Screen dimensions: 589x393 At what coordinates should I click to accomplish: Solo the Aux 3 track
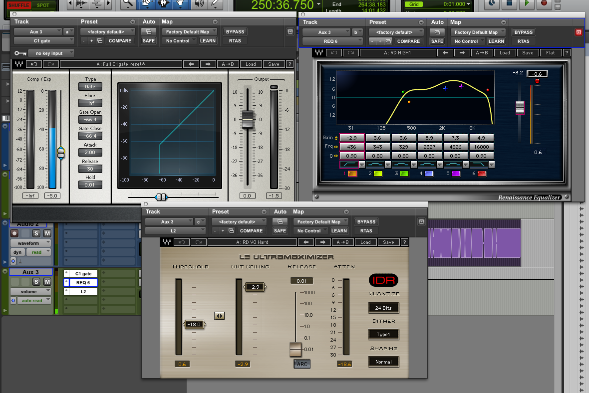point(36,281)
